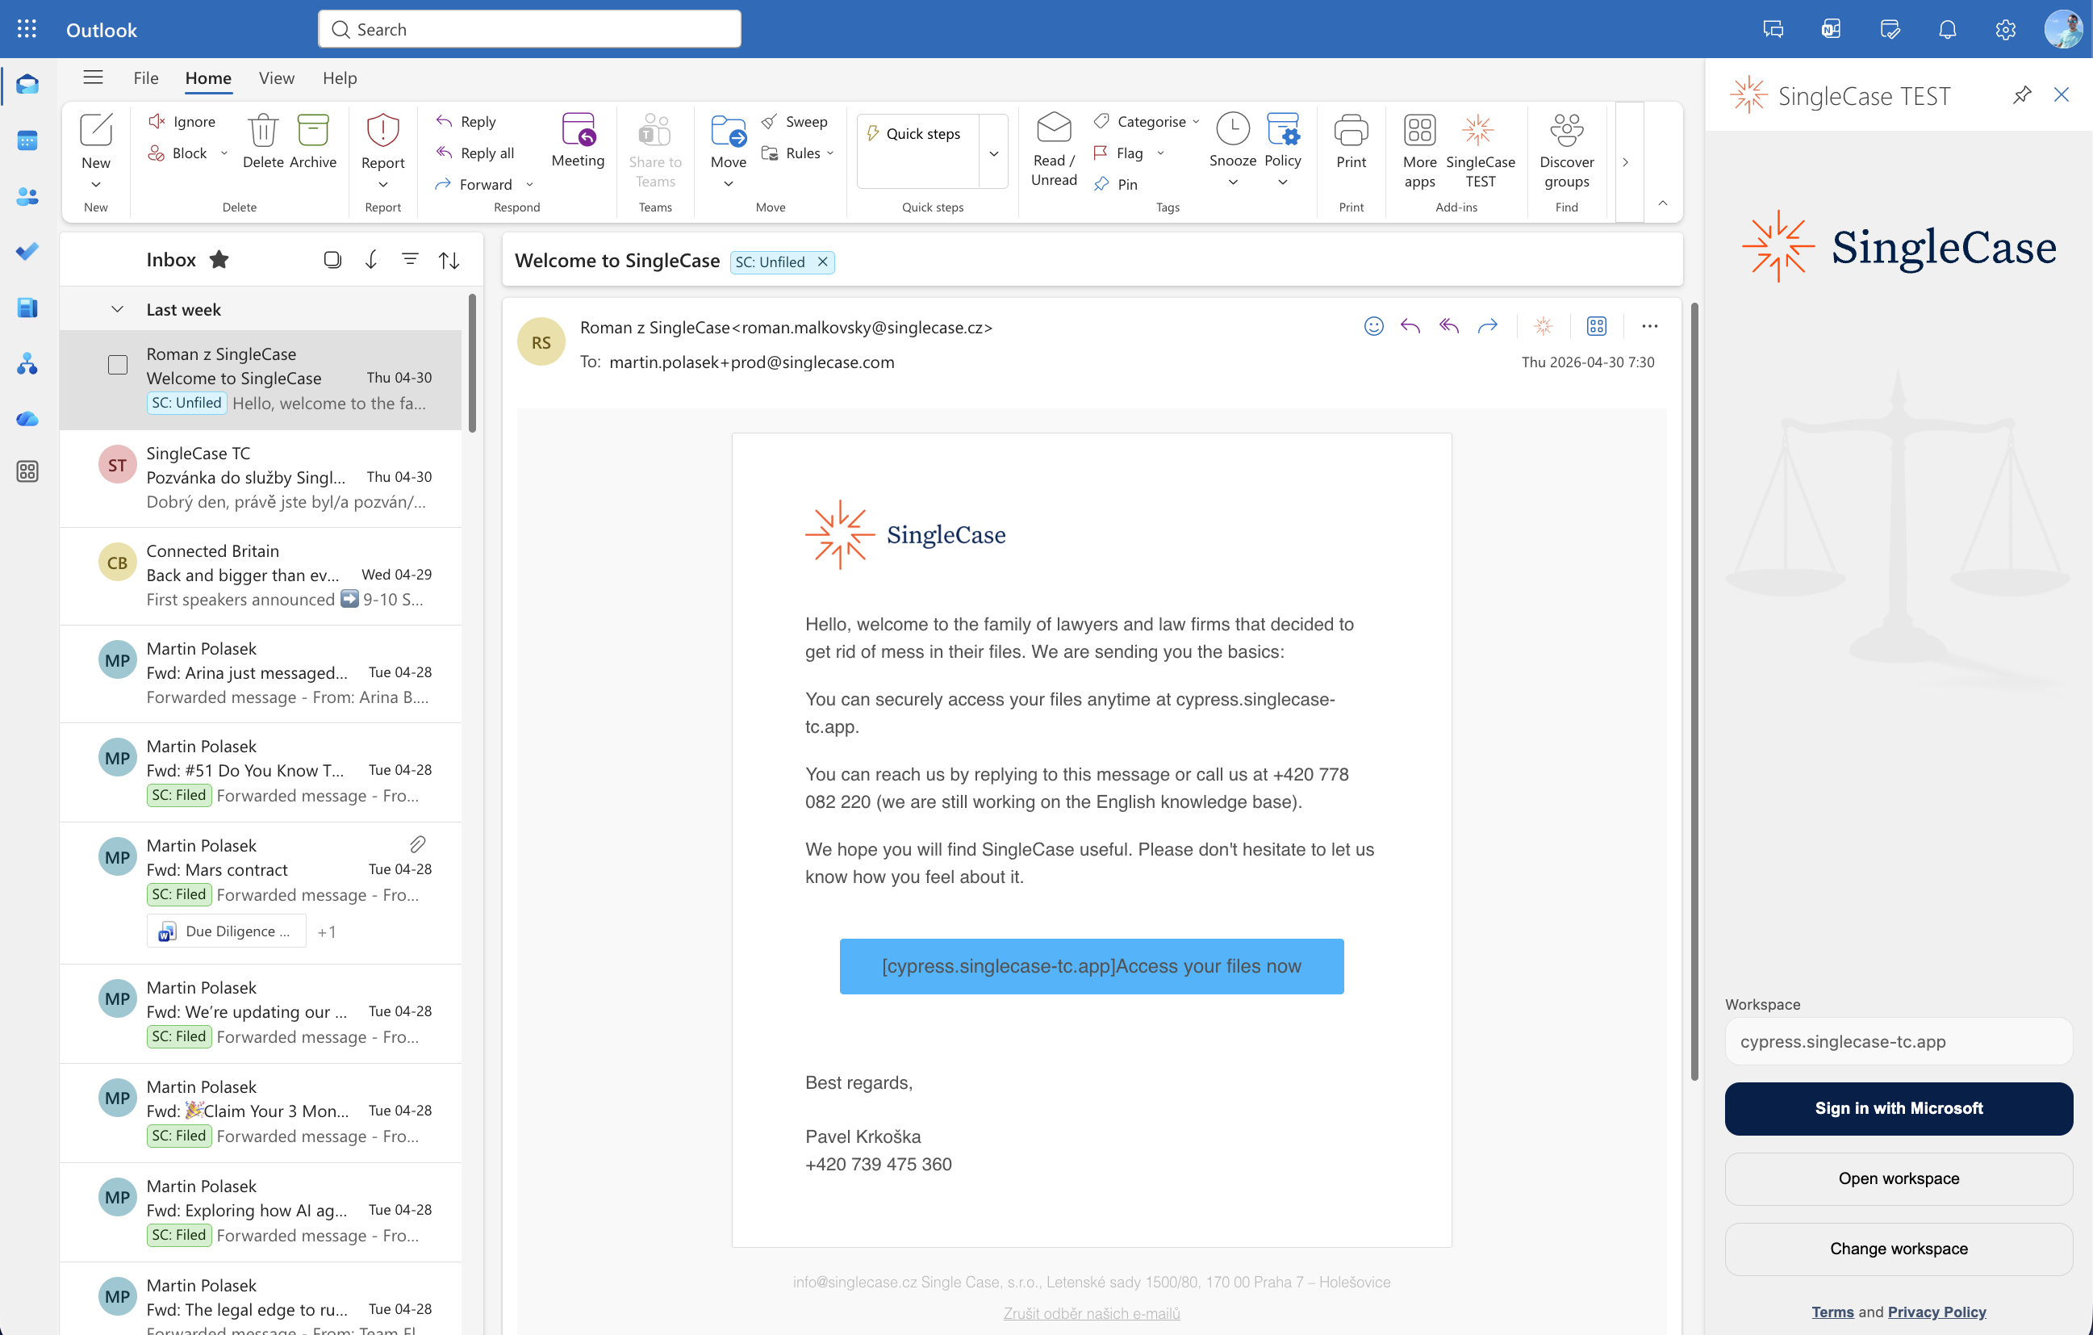Click the Change workspace button

click(x=1899, y=1249)
